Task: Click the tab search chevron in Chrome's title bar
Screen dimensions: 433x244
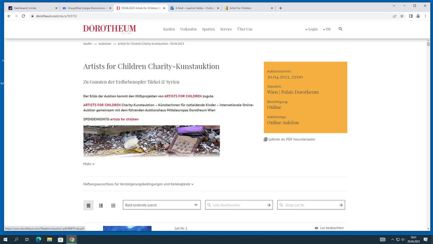Action: (x=394, y=6)
